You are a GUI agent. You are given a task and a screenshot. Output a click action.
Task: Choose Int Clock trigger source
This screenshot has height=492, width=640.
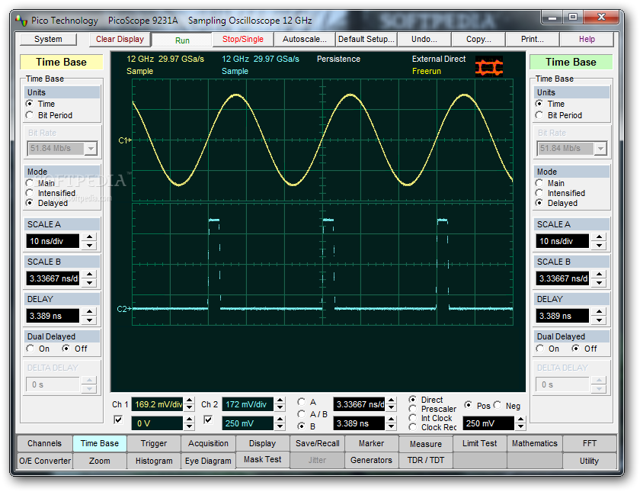coord(413,418)
